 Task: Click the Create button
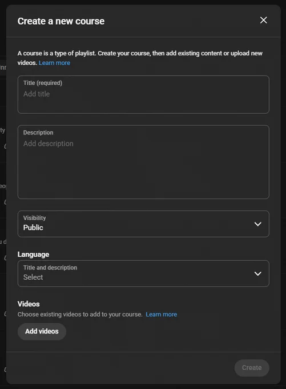click(252, 368)
